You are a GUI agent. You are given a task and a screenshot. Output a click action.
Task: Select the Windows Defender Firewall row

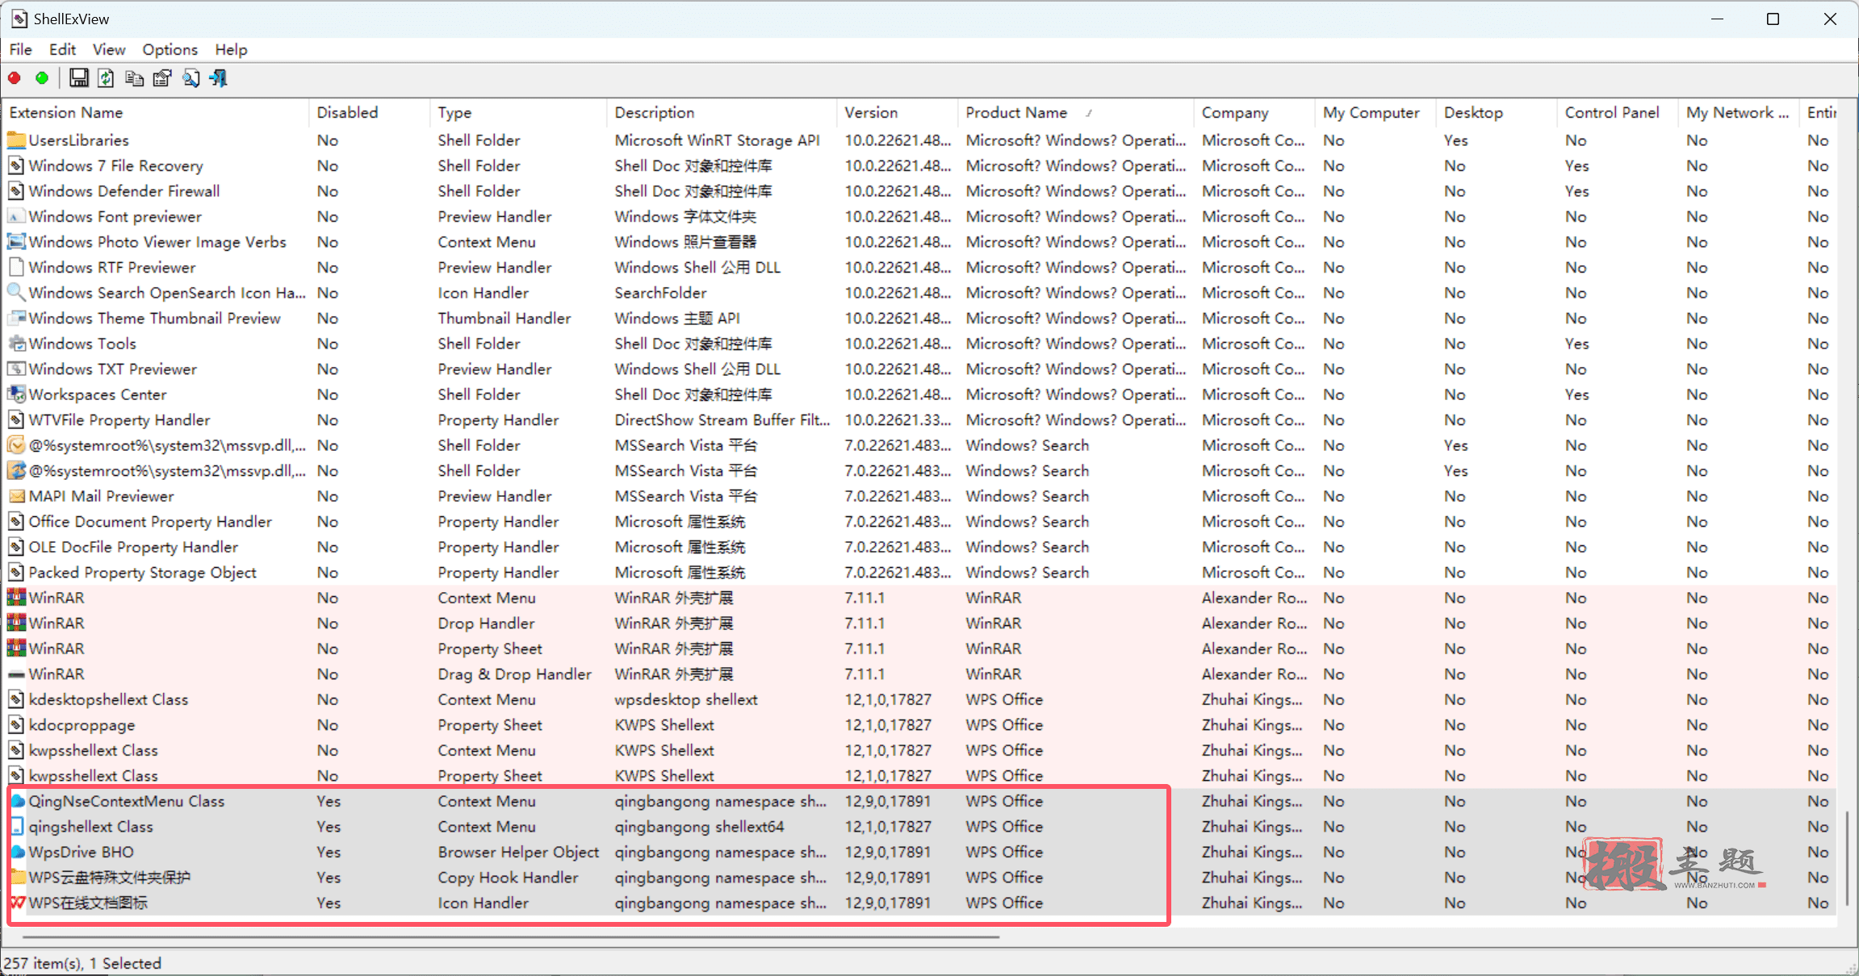pos(920,191)
